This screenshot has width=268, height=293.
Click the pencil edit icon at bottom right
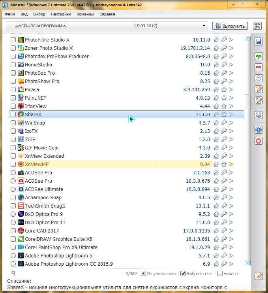(259, 276)
